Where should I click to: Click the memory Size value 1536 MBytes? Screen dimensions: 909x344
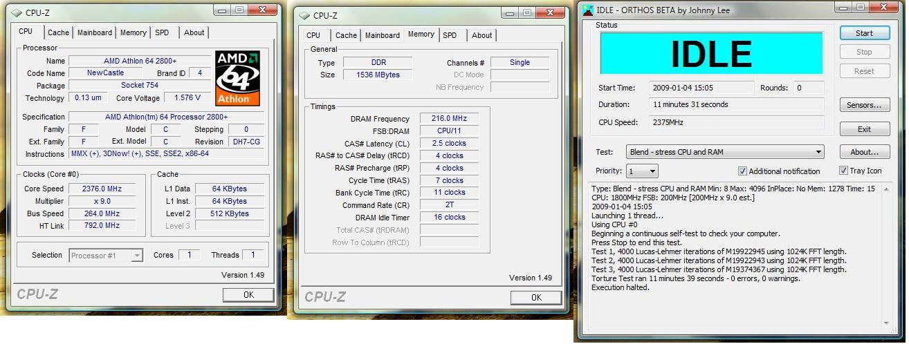coord(378,75)
